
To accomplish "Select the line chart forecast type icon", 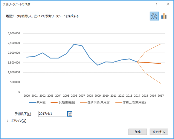I will click(154, 16).
